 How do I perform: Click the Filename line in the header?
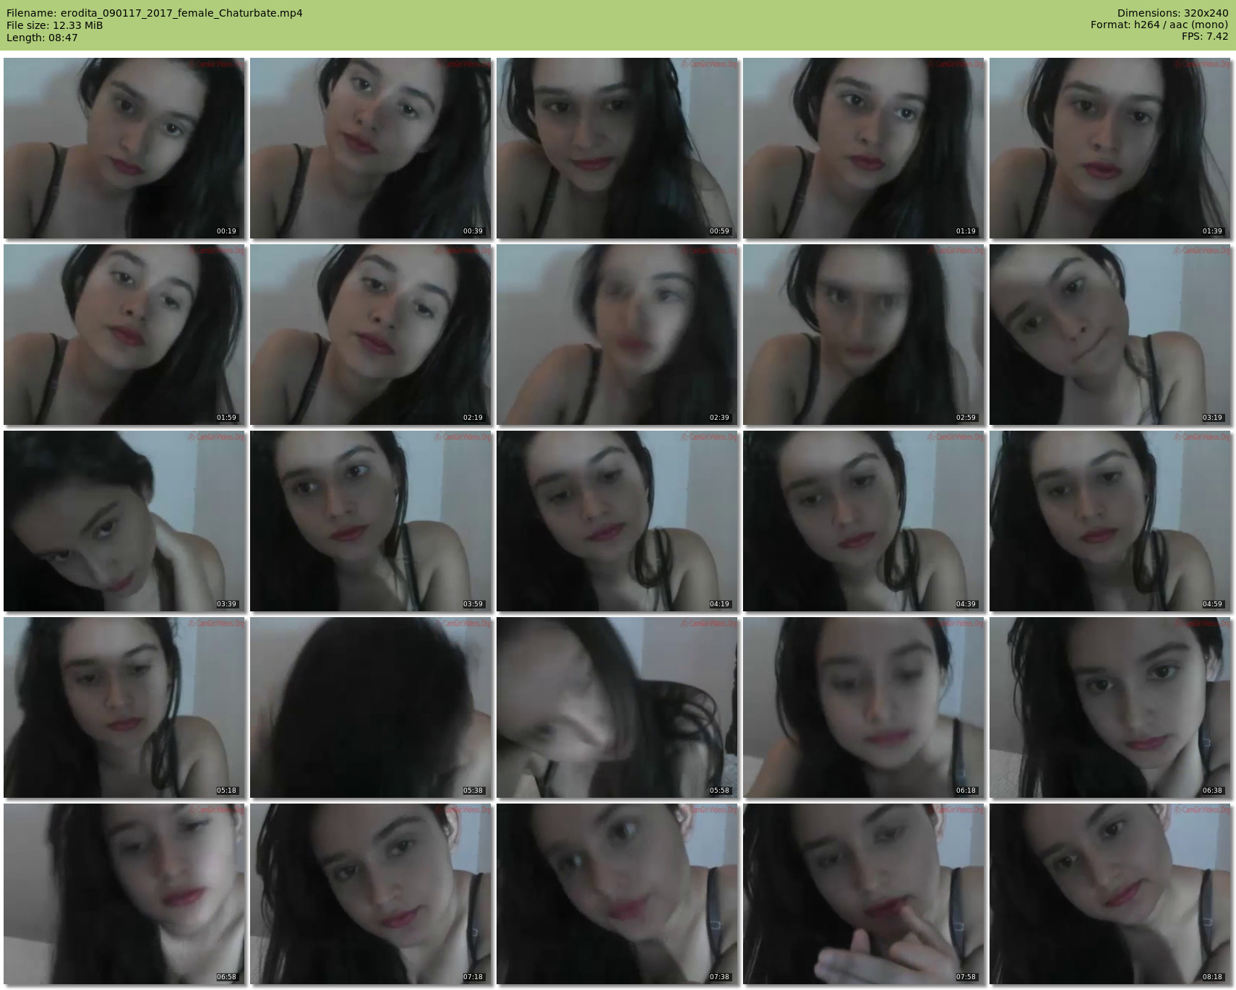coord(155,13)
